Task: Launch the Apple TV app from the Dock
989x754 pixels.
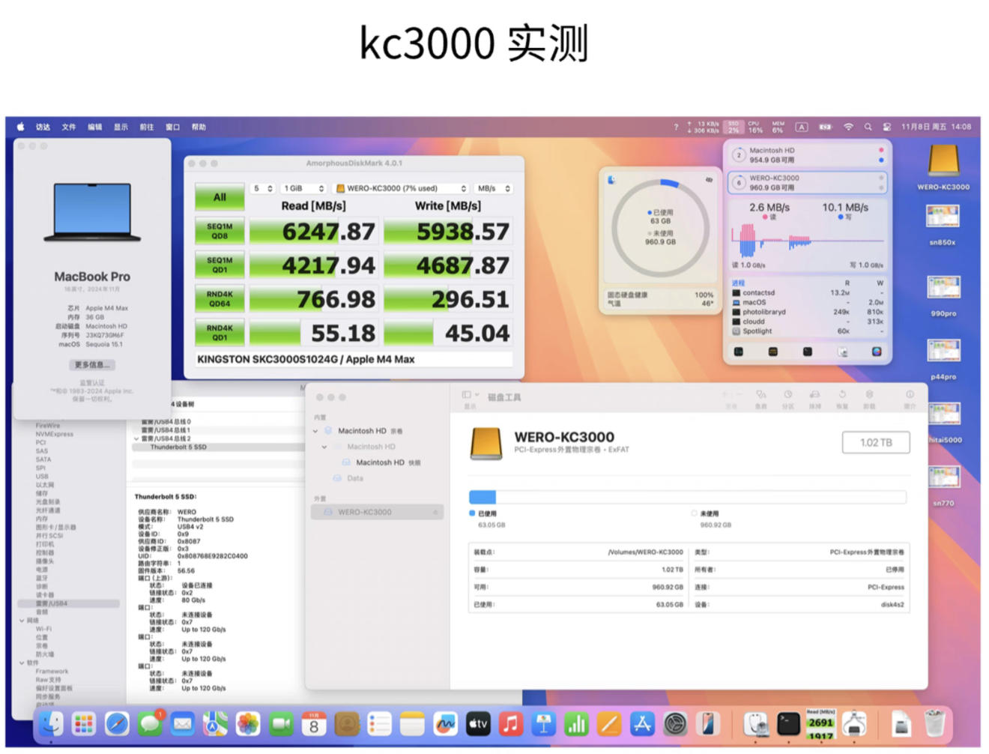Action: [478, 724]
